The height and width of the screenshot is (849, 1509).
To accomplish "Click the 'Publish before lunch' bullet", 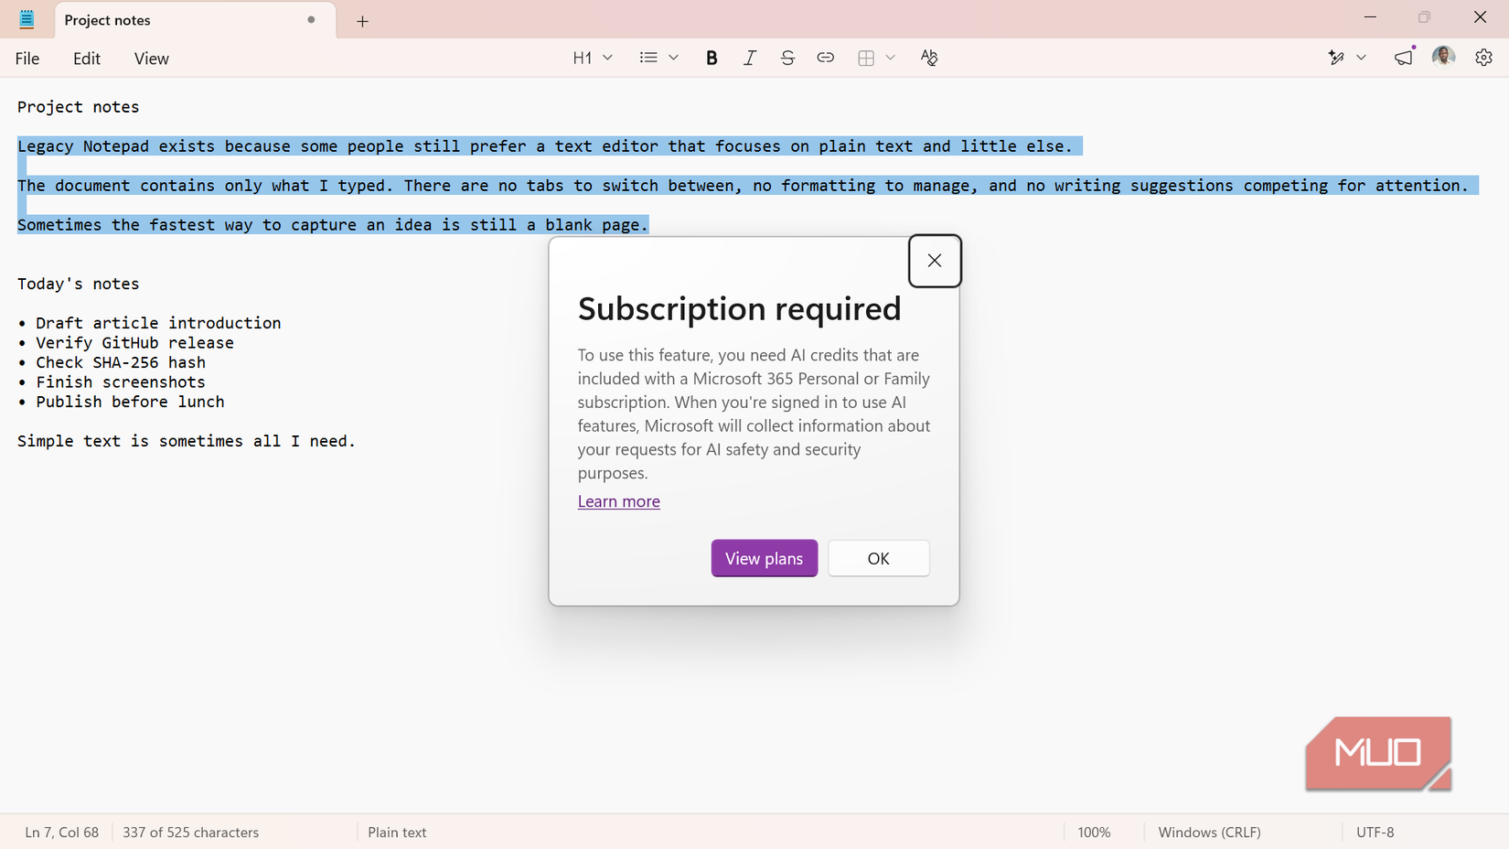I will coord(121,402).
